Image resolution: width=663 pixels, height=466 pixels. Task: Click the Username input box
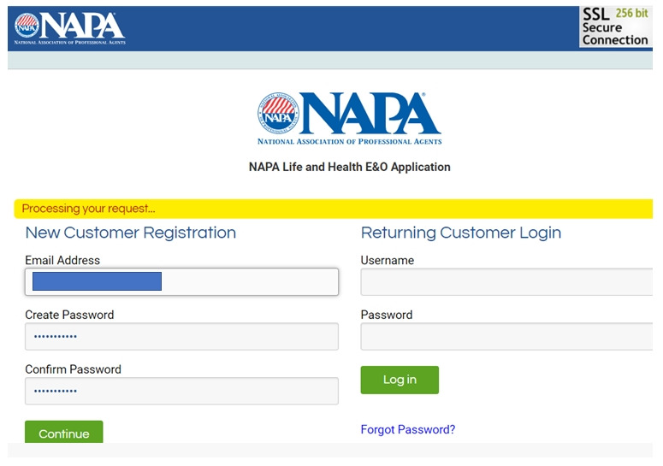click(506, 281)
